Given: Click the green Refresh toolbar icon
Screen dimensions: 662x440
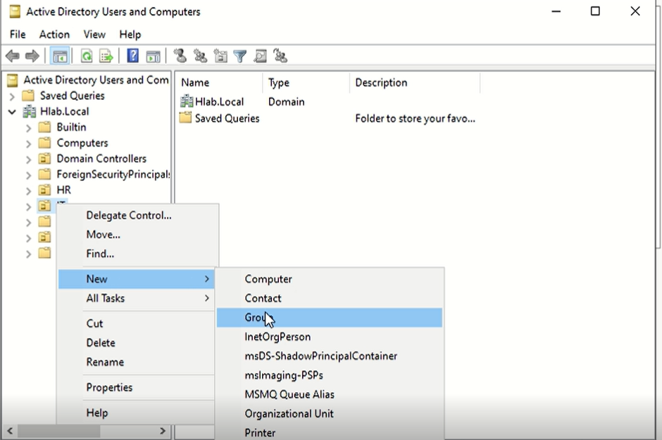Looking at the screenshot, I should point(87,56).
